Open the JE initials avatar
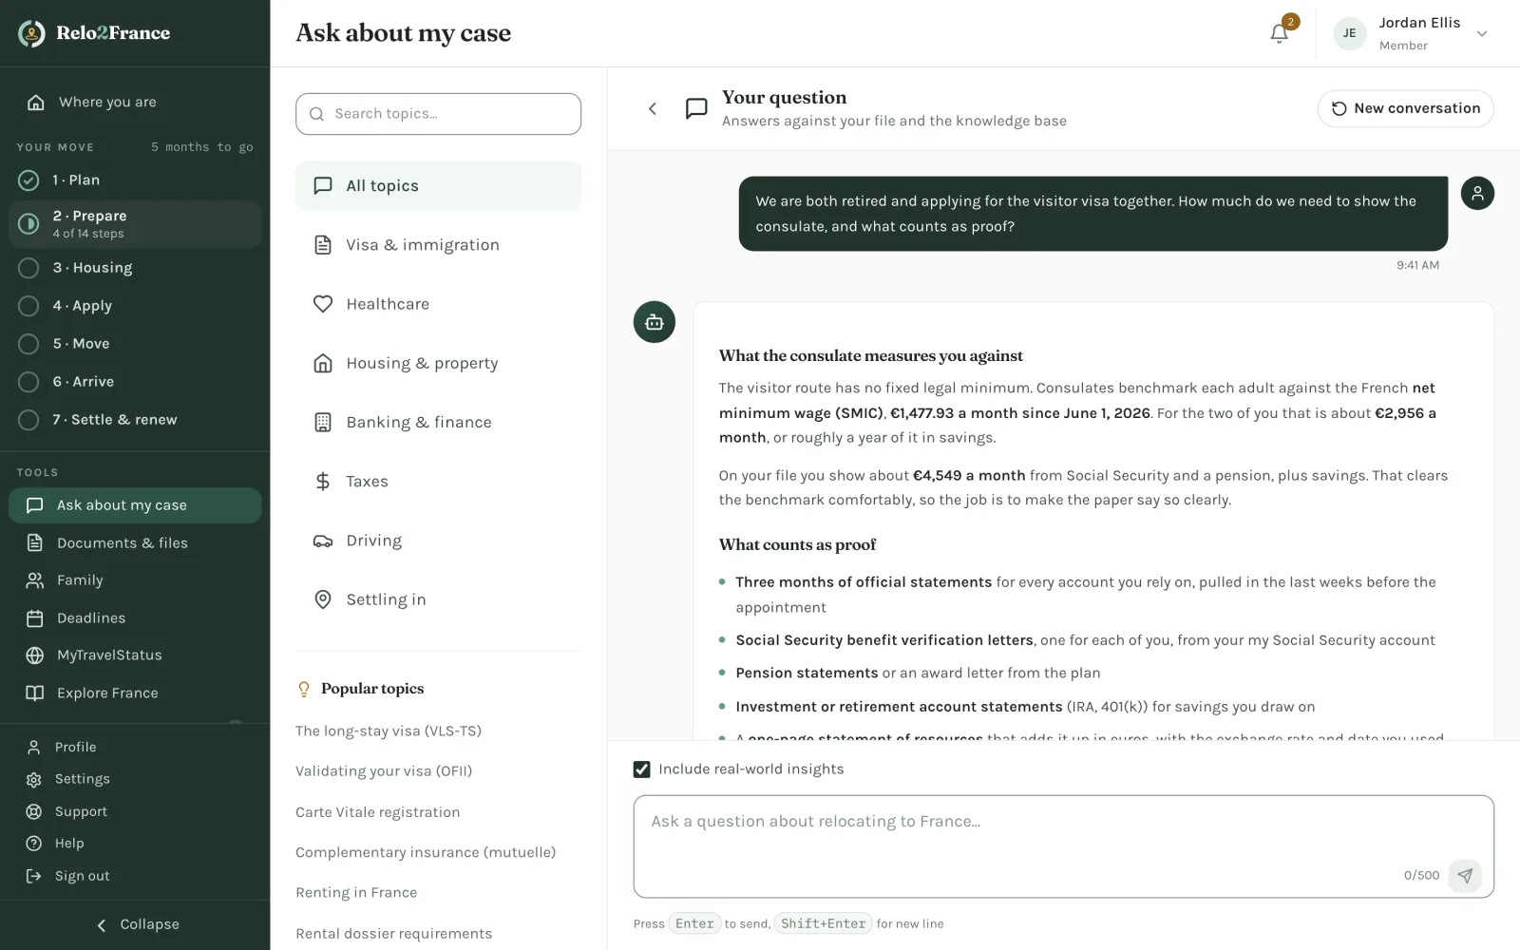The width and height of the screenshot is (1520, 950). tap(1349, 33)
